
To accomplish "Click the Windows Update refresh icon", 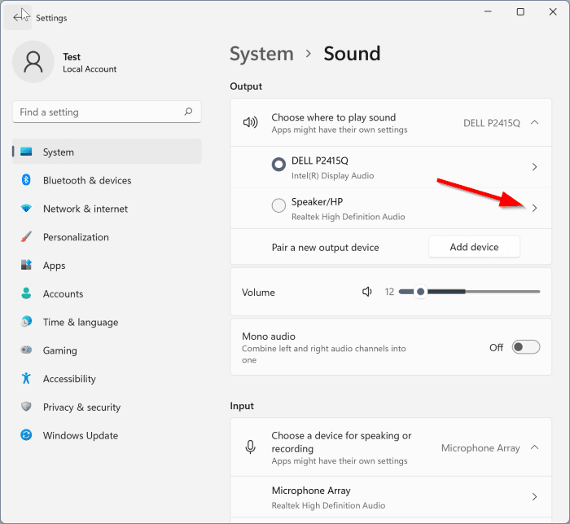I will [26, 435].
